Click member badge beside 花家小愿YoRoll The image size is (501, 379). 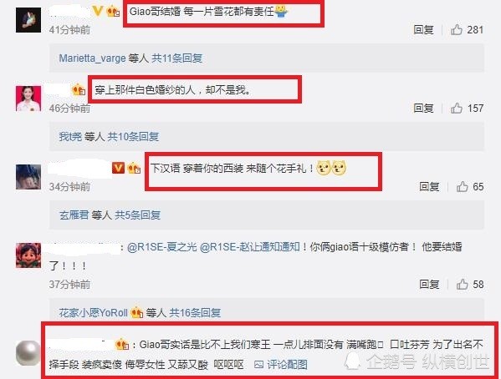(x=136, y=312)
